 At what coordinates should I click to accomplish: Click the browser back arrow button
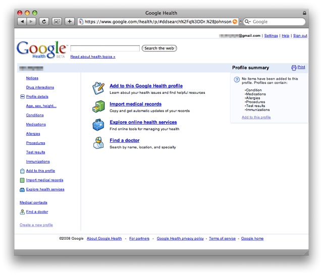point(22,21)
